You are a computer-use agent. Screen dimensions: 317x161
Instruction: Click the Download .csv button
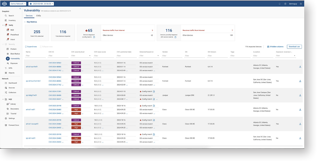(x=294, y=47)
